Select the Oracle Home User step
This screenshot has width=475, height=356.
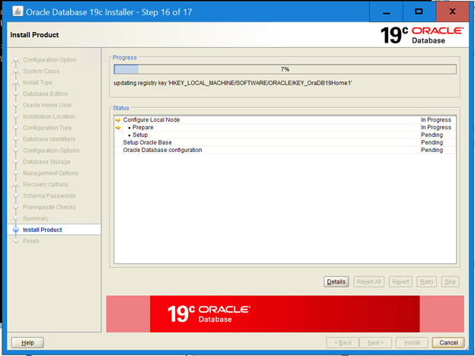pos(47,105)
